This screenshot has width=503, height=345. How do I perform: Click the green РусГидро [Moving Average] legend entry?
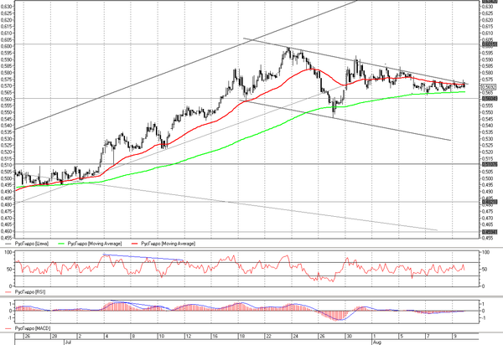(x=95, y=244)
